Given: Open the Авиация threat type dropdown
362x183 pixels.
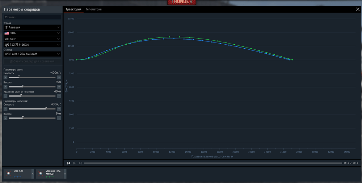Looking at the screenshot, I should pos(32,27).
